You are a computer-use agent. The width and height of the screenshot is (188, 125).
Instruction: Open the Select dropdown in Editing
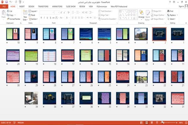click(x=171, y=19)
